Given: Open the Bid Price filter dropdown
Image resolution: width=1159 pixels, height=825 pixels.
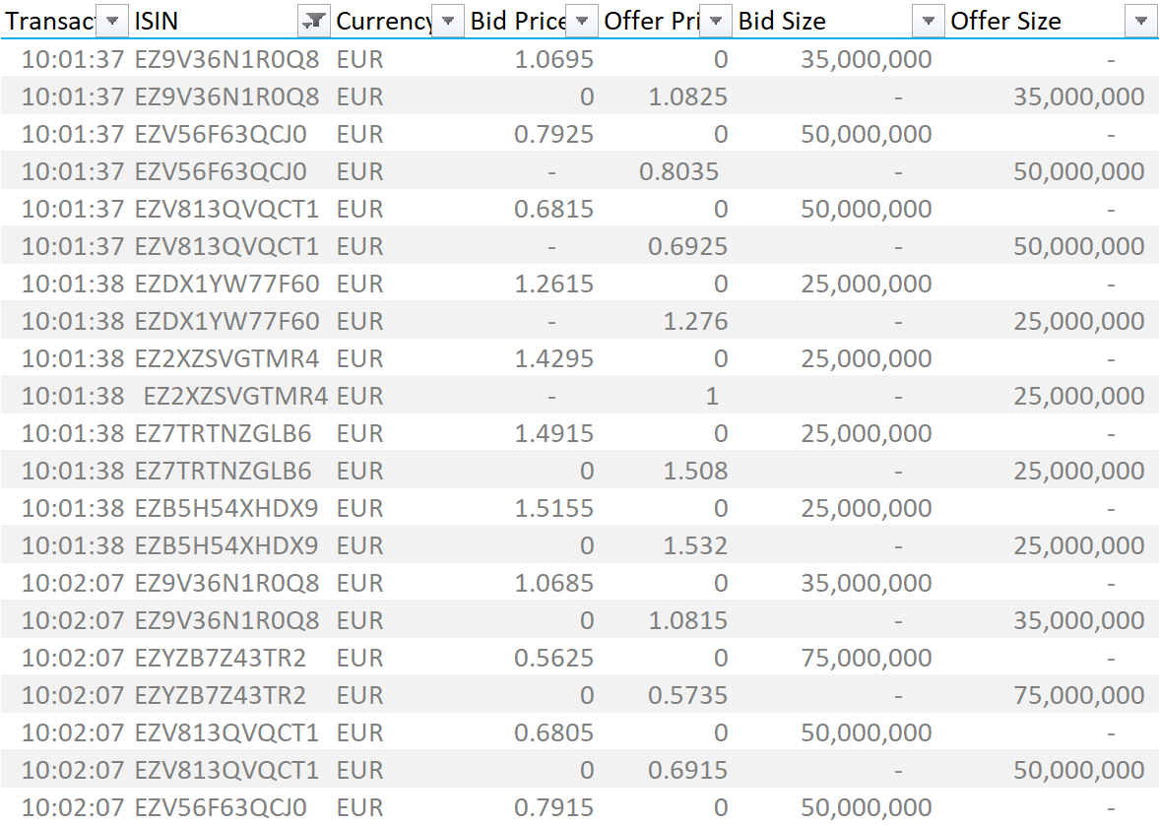Looking at the screenshot, I should (x=582, y=21).
